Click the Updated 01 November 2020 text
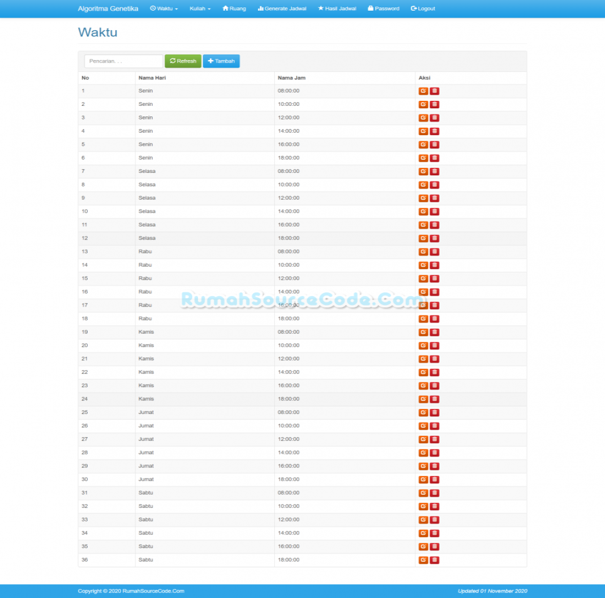This screenshot has width=605, height=598. [492, 591]
